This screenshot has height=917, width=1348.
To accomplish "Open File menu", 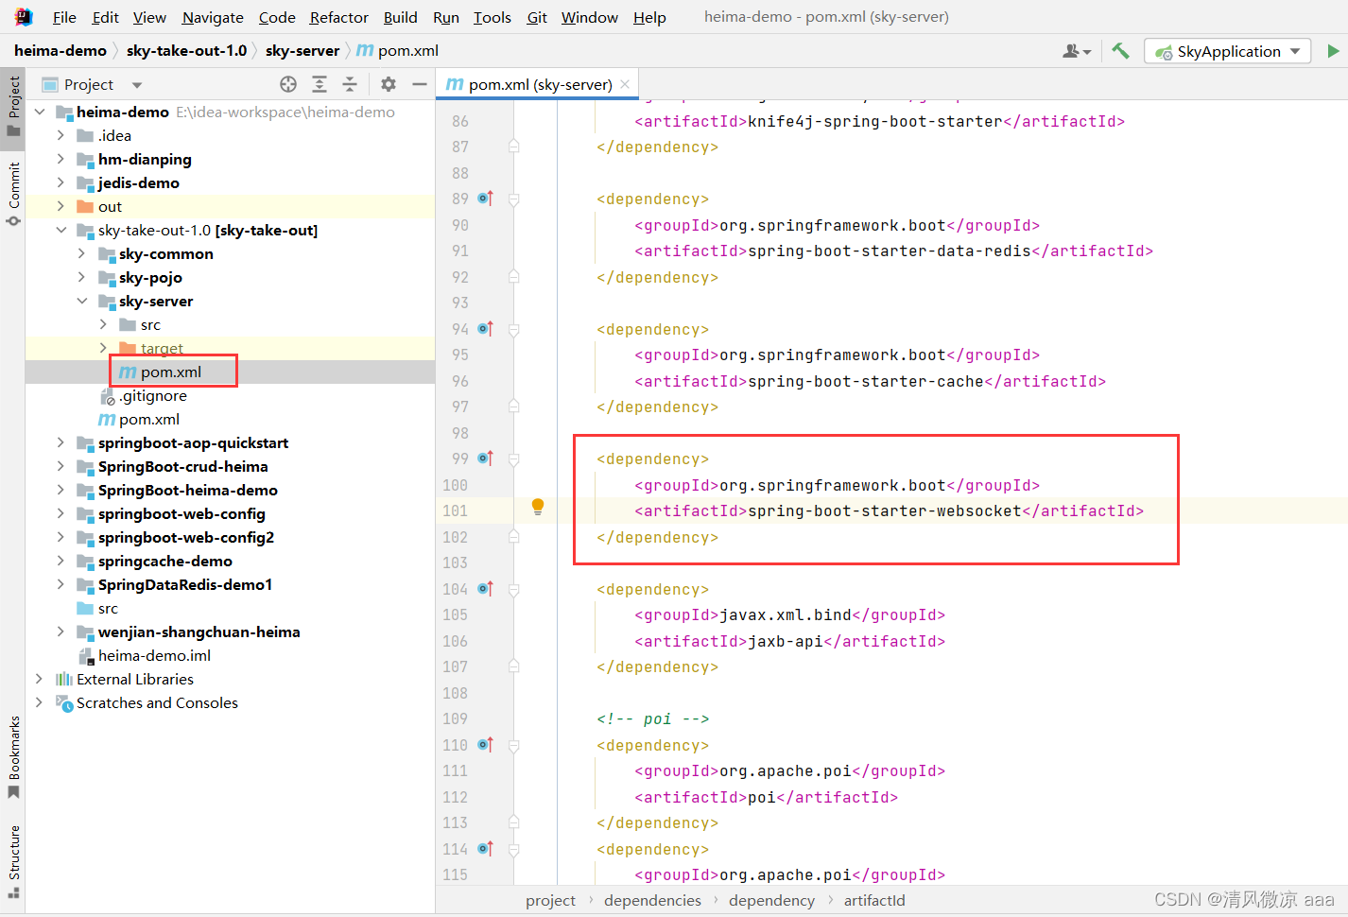I will pyautogui.click(x=64, y=17).
